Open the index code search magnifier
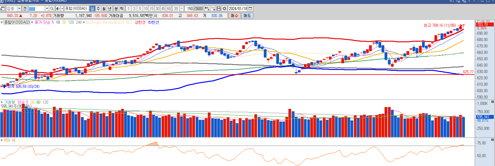This screenshot has width=495, height=166. point(52,9)
